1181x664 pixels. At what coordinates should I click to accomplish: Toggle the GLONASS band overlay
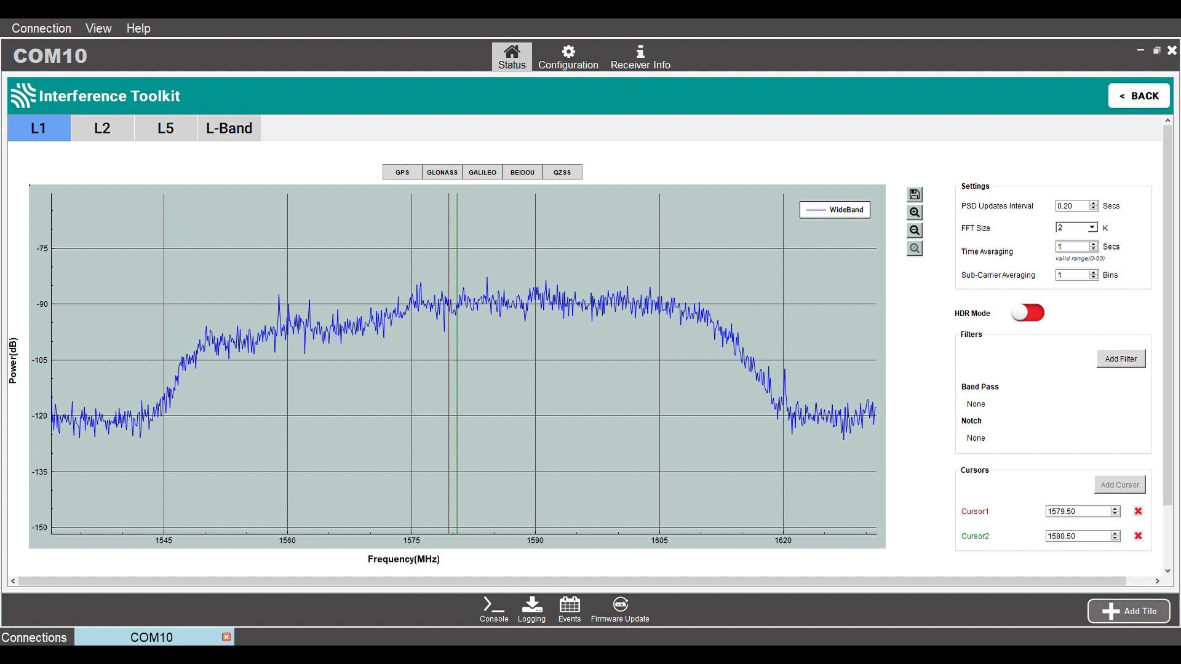pyautogui.click(x=442, y=172)
